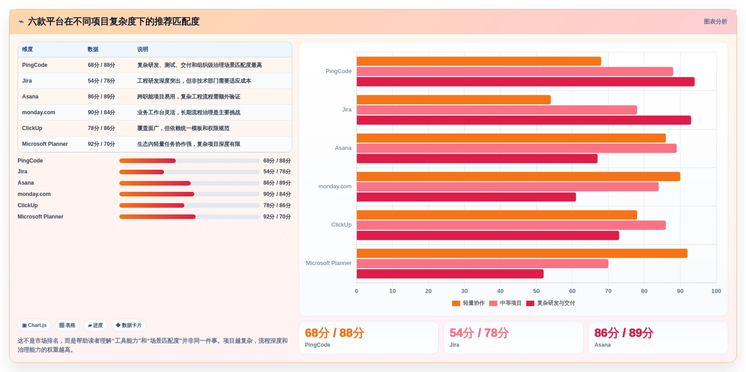Image resolution: width=746 pixels, height=372 pixels.
Task: Toggle the 复杂研发与交付 legend swatch
Action: [x=530, y=303]
